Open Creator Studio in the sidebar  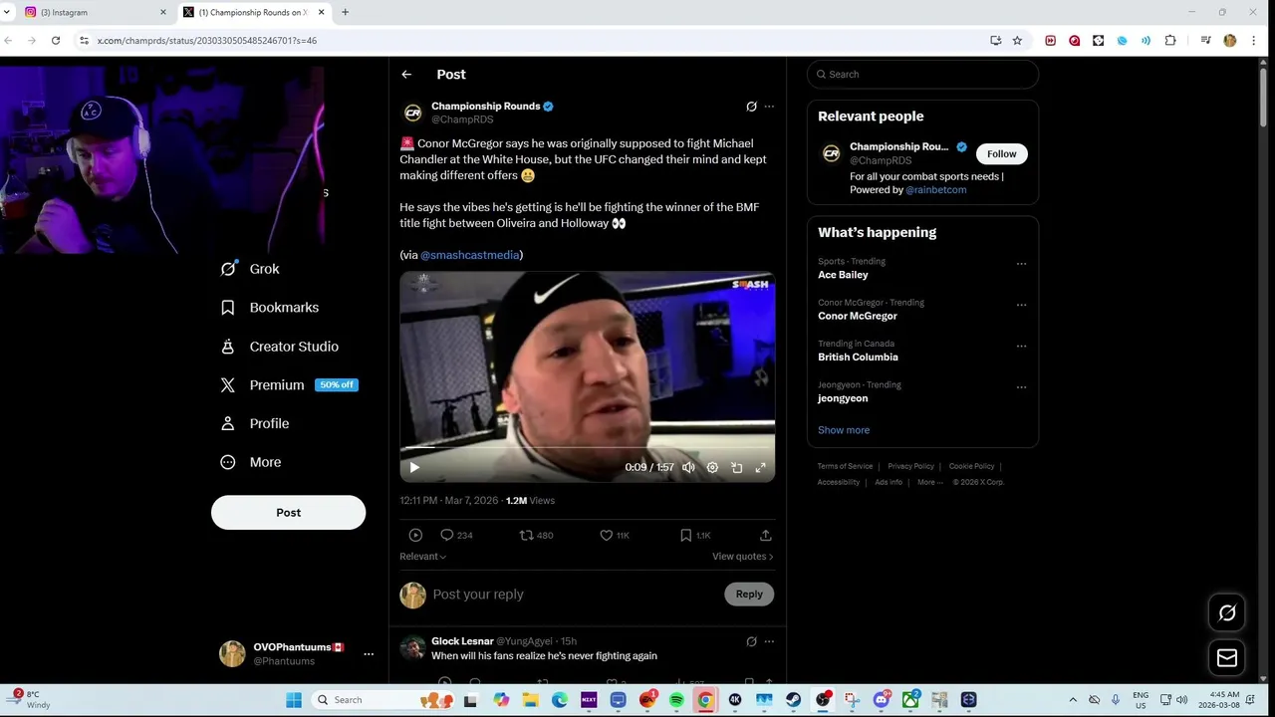coord(279,347)
